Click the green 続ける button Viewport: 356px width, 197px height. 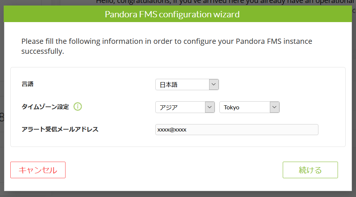point(310,170)
